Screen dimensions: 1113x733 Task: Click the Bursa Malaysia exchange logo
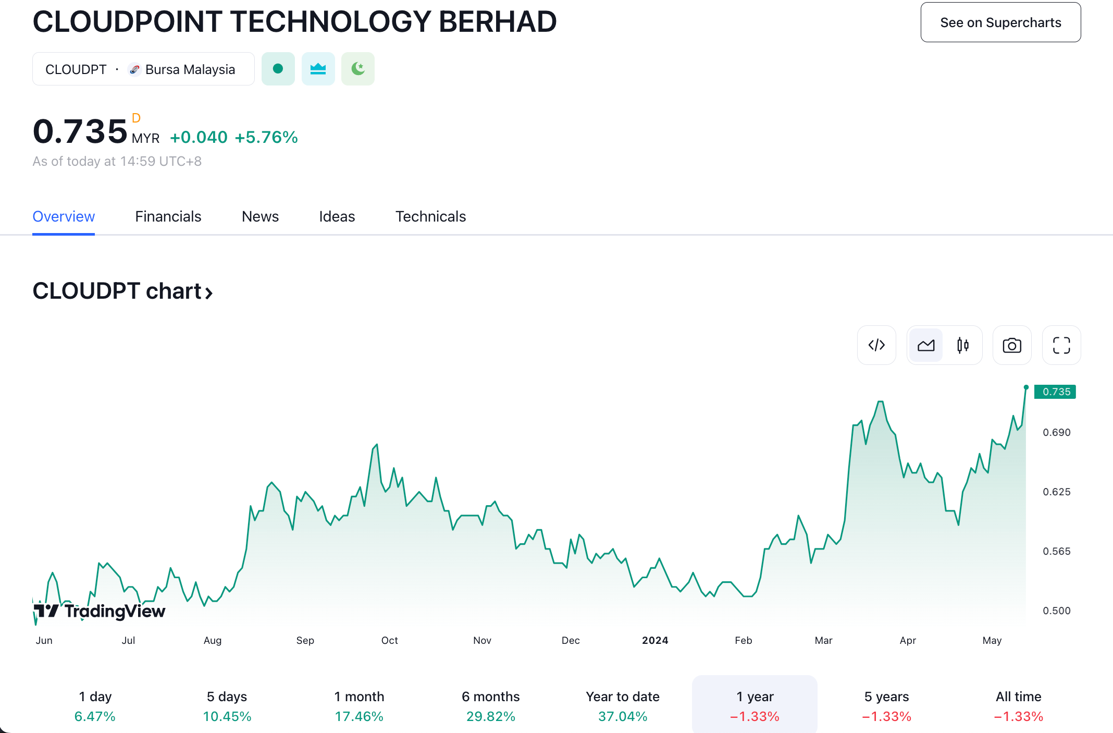pyautogui.click(x=134, y=69)
